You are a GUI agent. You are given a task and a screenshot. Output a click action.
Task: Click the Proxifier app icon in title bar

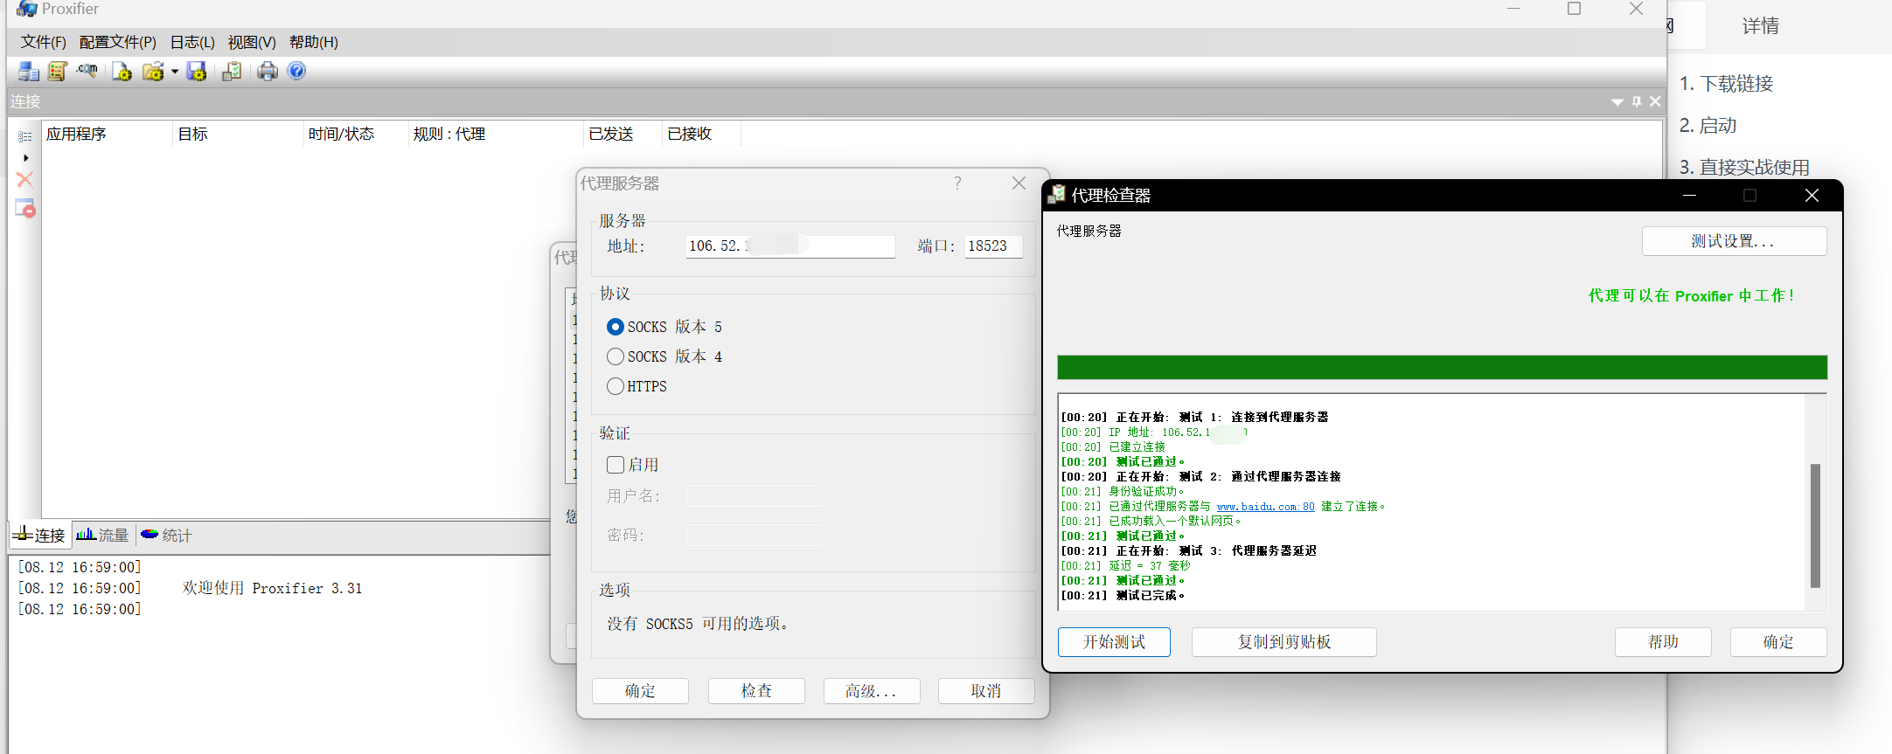pyautogui.click(x=27, y=9)
